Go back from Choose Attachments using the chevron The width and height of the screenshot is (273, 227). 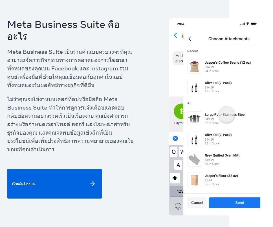pyautogui.click(x=190, y=39)
